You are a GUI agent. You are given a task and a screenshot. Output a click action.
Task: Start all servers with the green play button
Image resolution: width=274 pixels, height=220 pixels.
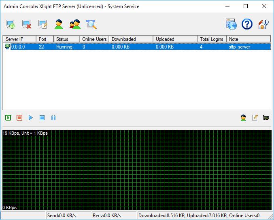point(8,118)
